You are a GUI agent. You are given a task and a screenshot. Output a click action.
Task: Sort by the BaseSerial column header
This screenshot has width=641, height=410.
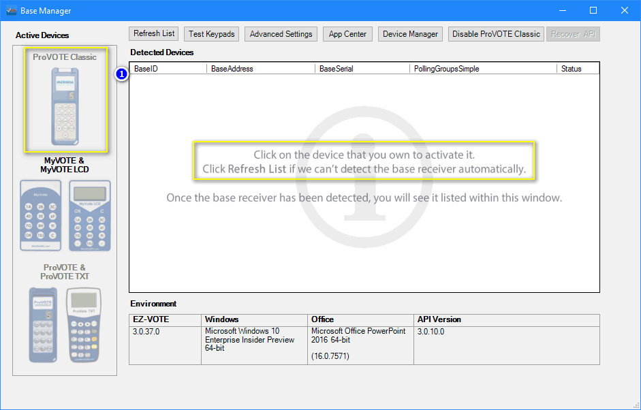pos(362,69)
